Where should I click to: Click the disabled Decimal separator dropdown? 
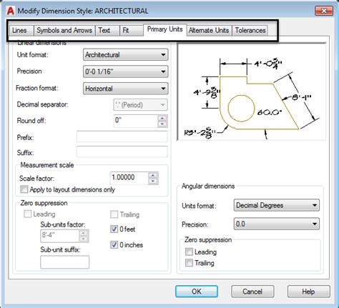point(140,105)
